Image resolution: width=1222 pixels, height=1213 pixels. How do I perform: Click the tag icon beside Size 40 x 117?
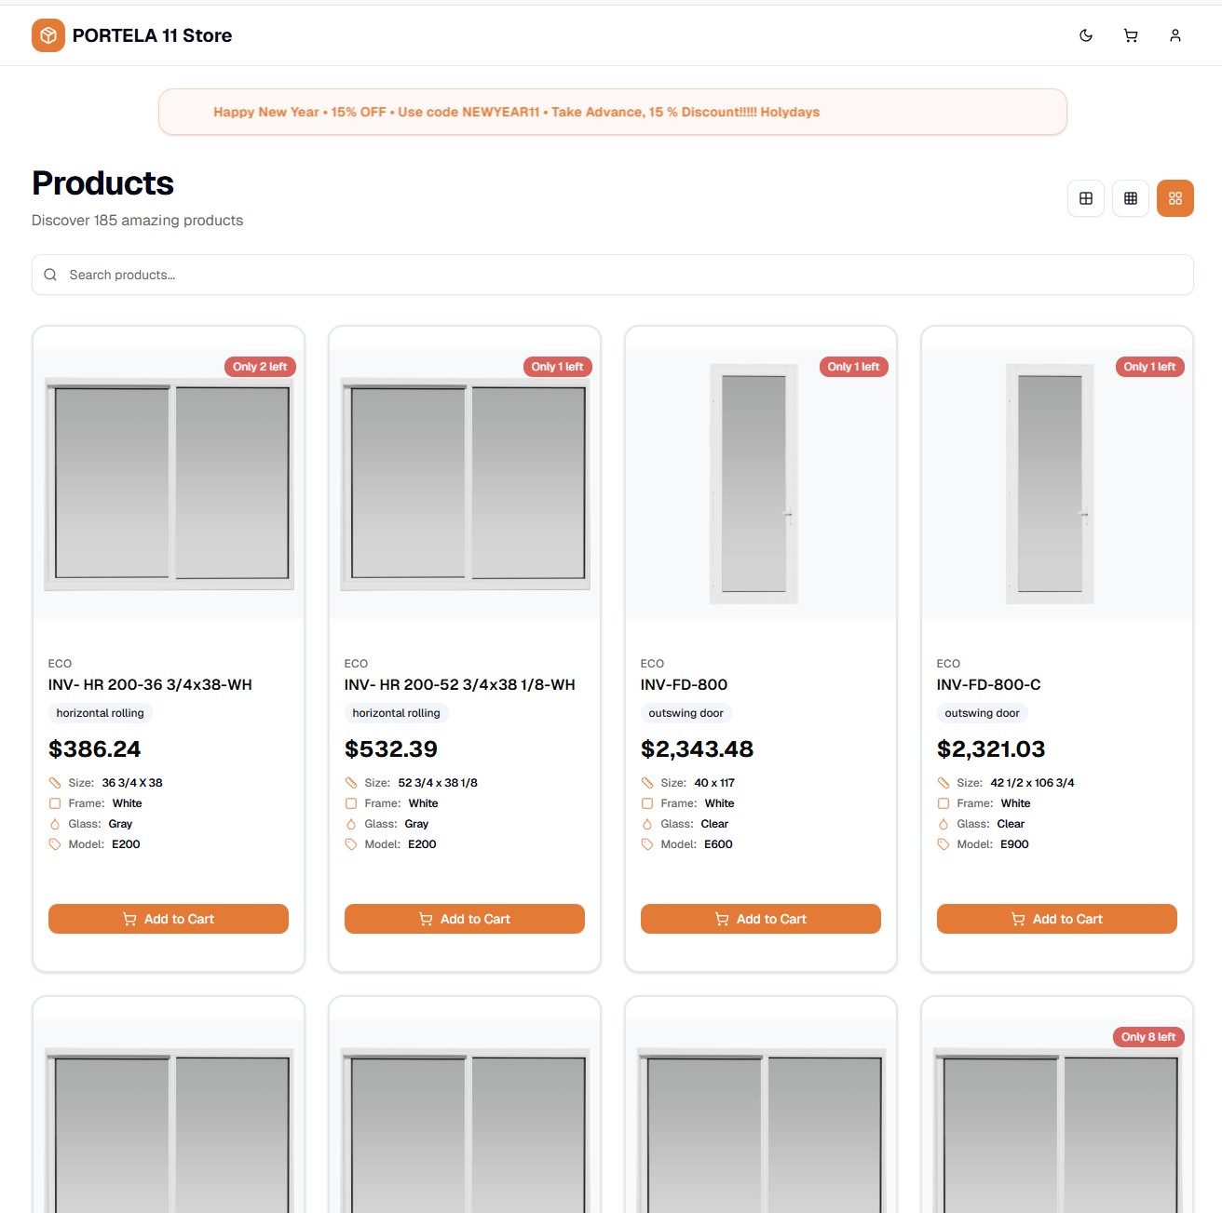[647, 782]
